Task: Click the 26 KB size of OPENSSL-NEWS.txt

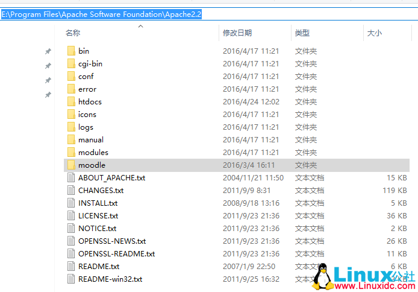Action: coord(397,241)
